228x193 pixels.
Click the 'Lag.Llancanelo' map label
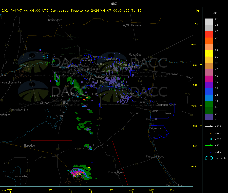[x=16, y=176]
